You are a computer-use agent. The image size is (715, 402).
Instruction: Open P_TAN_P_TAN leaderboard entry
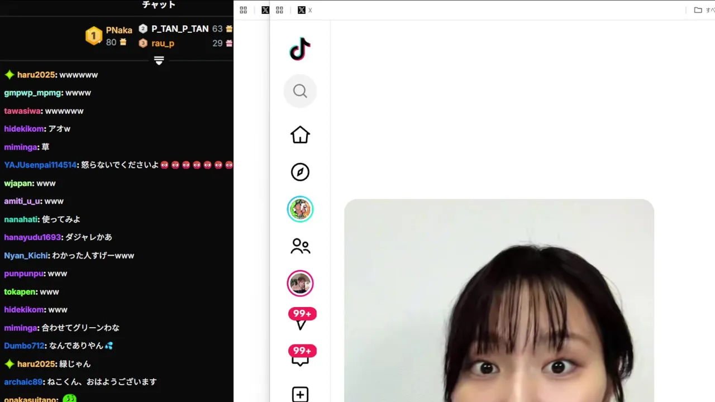[x=180, y=28]
